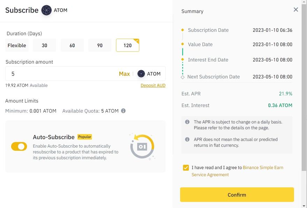Select the 120 days duration
This screenshot has height=208, width=307.
click(x=128, y=45)
